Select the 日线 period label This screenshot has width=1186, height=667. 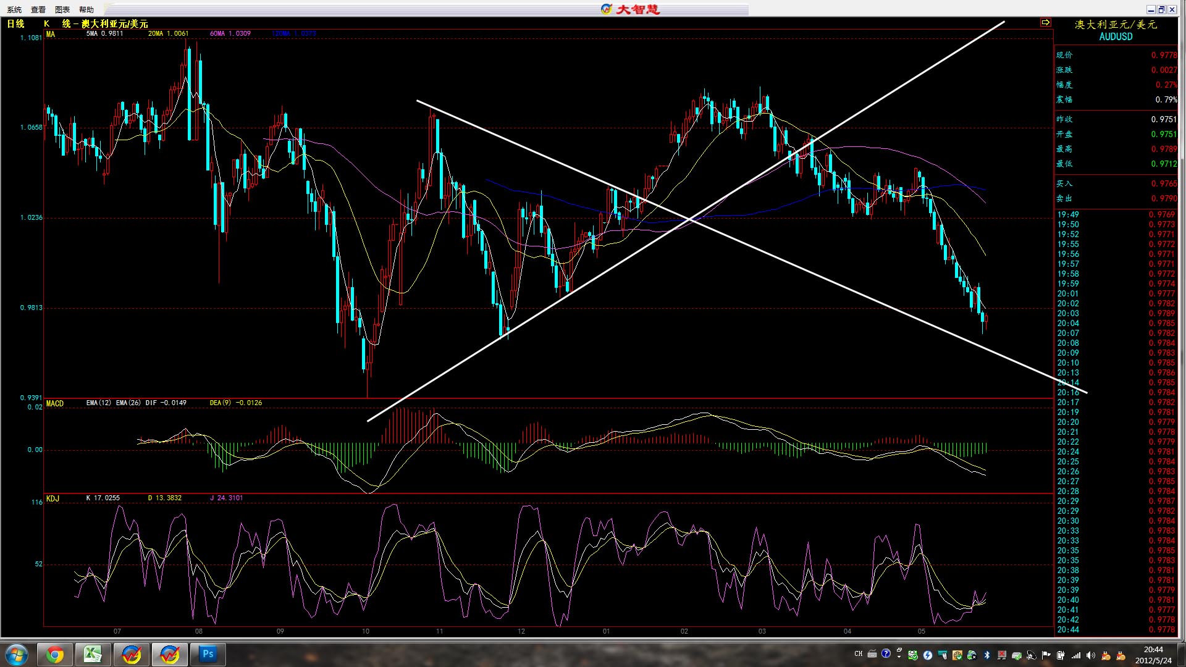pos(15,23)
